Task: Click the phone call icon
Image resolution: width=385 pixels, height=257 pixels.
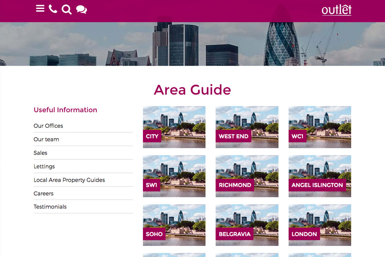Action: click(53, 9)
